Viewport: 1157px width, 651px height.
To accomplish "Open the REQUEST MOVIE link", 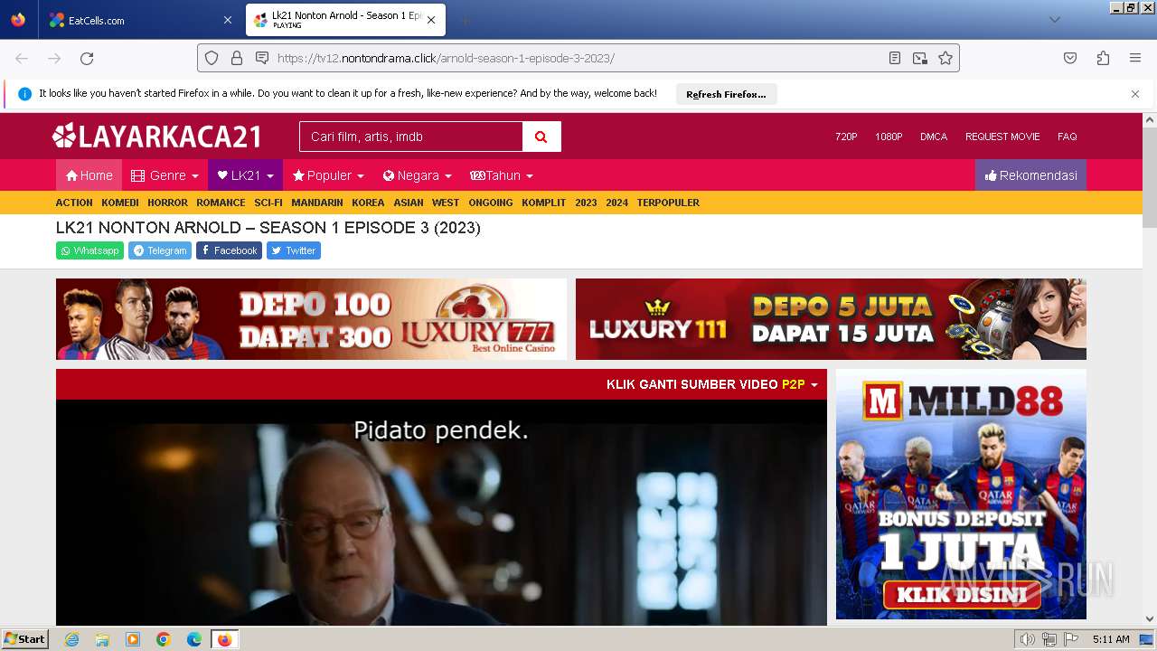I will (x=1002, y=137).
